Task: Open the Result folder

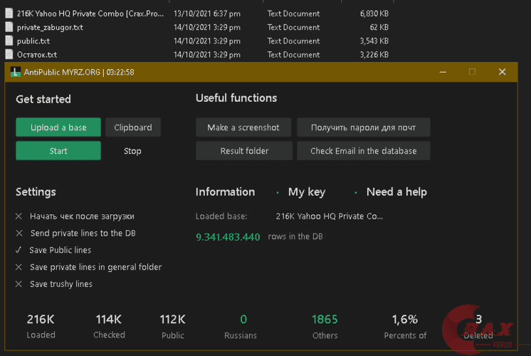Action: coord(244,151)
